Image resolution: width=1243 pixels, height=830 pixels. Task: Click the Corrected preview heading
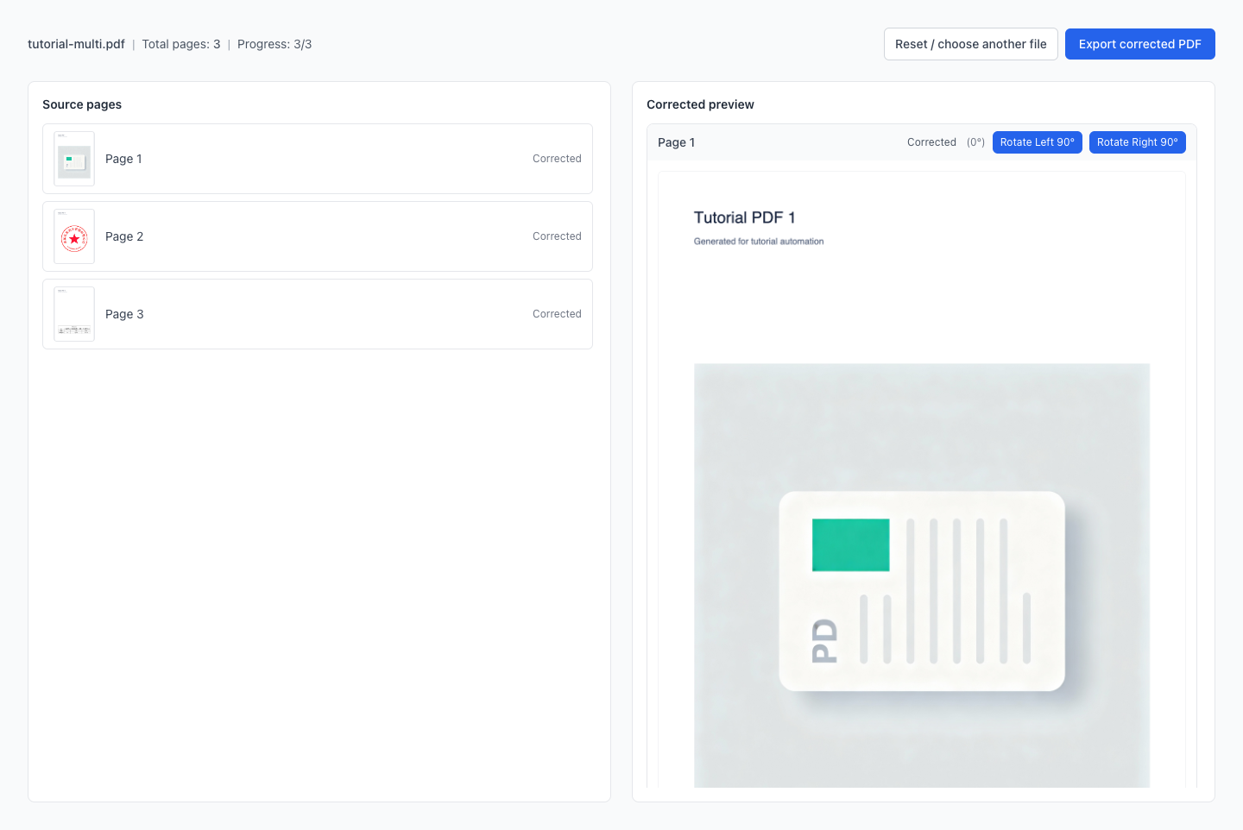[x=700, y=104]
